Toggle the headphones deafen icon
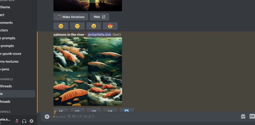 tap(24, 121)
